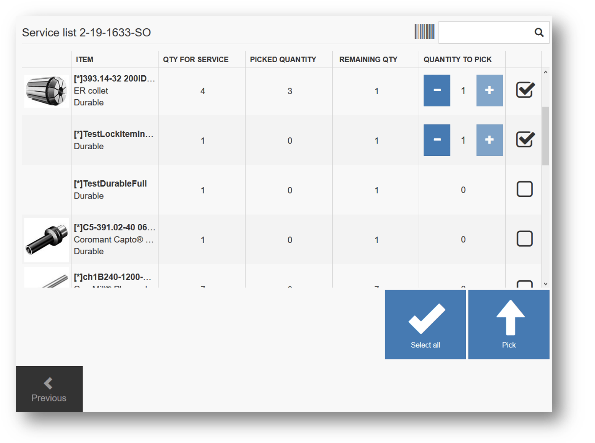
Task: Decrease quantity for ER collet item
Action: click(x=437, y=91)
